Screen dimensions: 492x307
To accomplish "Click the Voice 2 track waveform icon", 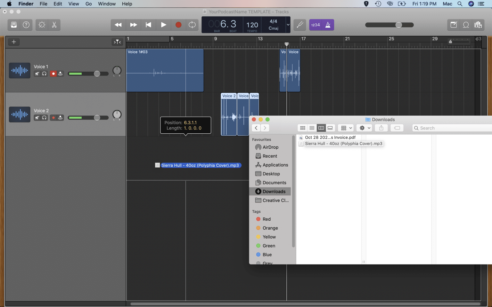I will [x=20, y=114].
